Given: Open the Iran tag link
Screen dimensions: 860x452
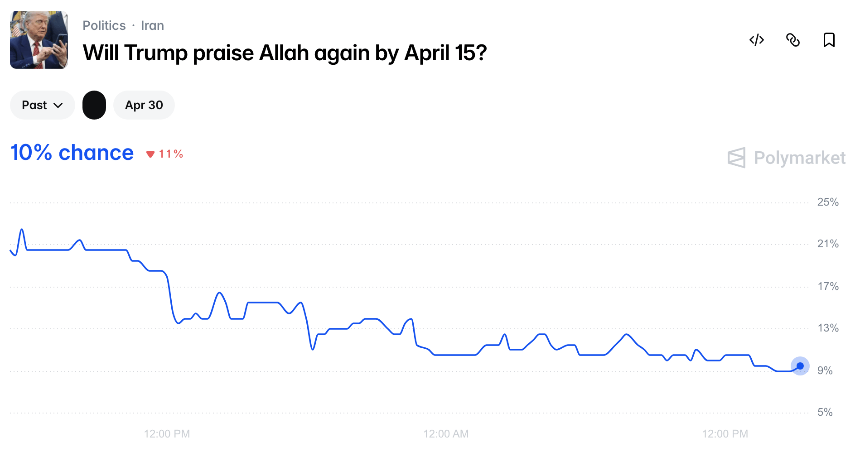Looking at the screenshot, I should (152, 25).
